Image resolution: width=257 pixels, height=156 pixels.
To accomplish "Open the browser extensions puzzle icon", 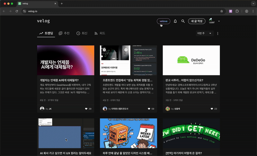I will pos(237,11).
